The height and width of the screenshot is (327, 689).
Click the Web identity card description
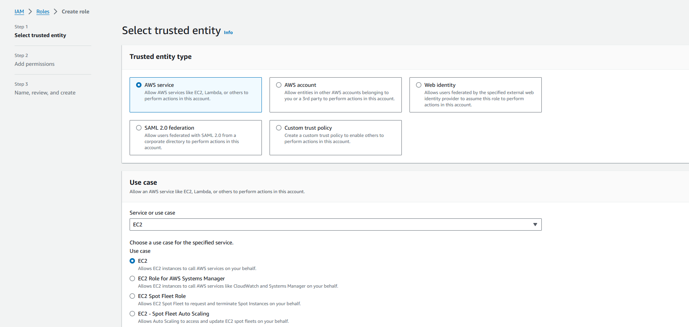(x=479, y=99)
